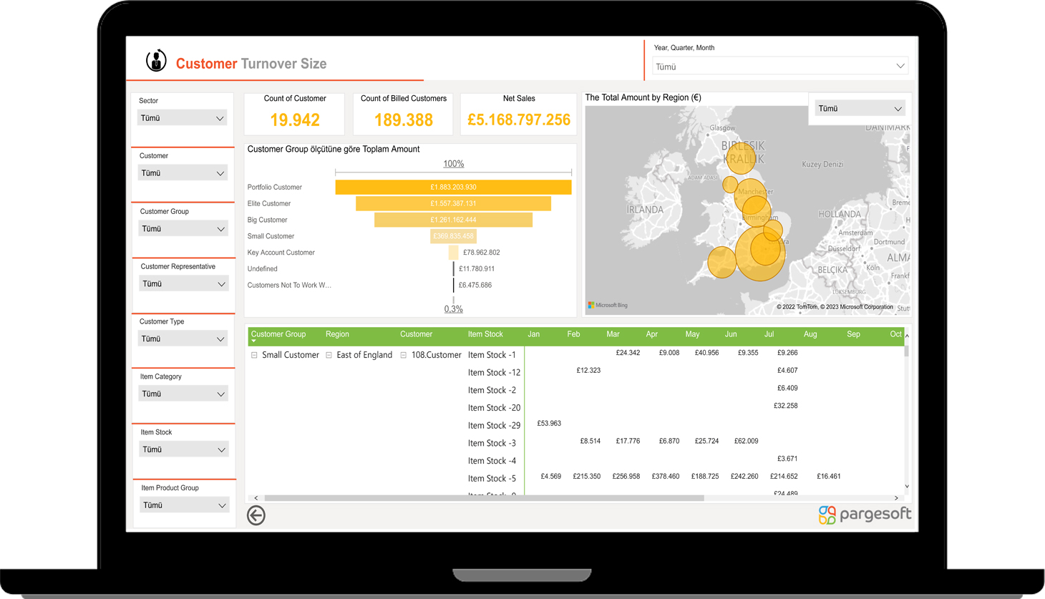Open the Sector dropdown
The height and width of the screenshot is (599, 1045).
[182, 118]
